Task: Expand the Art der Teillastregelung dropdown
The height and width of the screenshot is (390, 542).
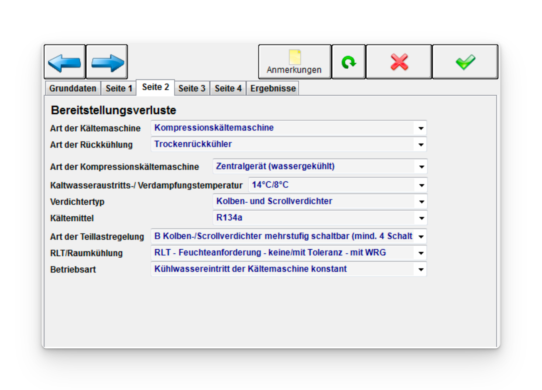Action: click(x=421, y=237)
